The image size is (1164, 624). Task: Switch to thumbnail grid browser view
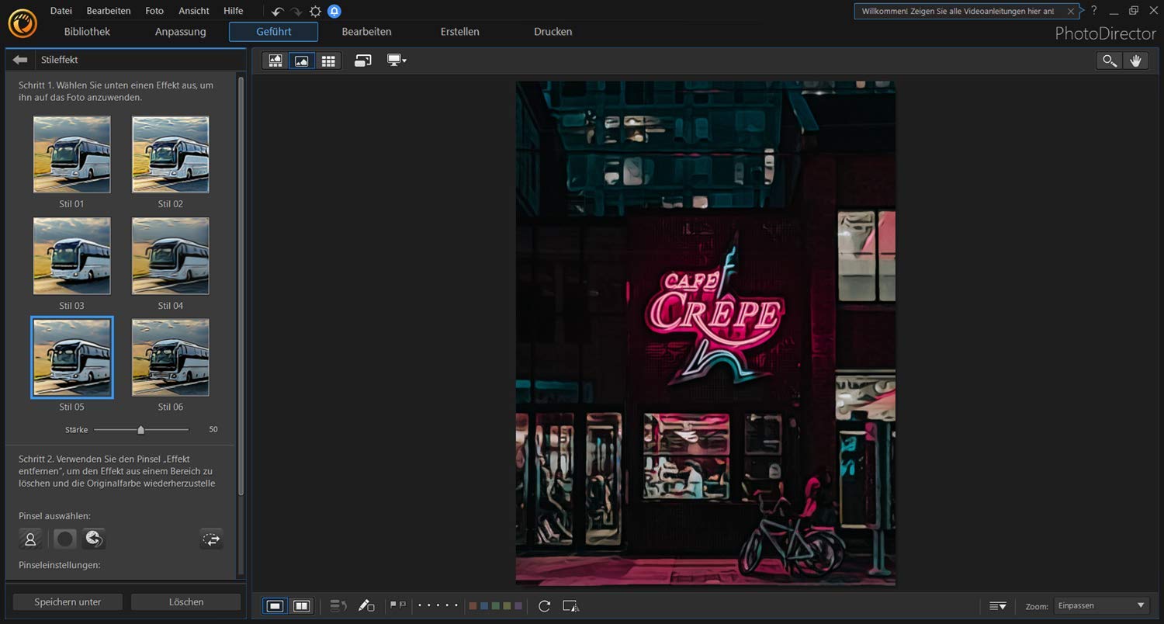[x=328, y=61]
